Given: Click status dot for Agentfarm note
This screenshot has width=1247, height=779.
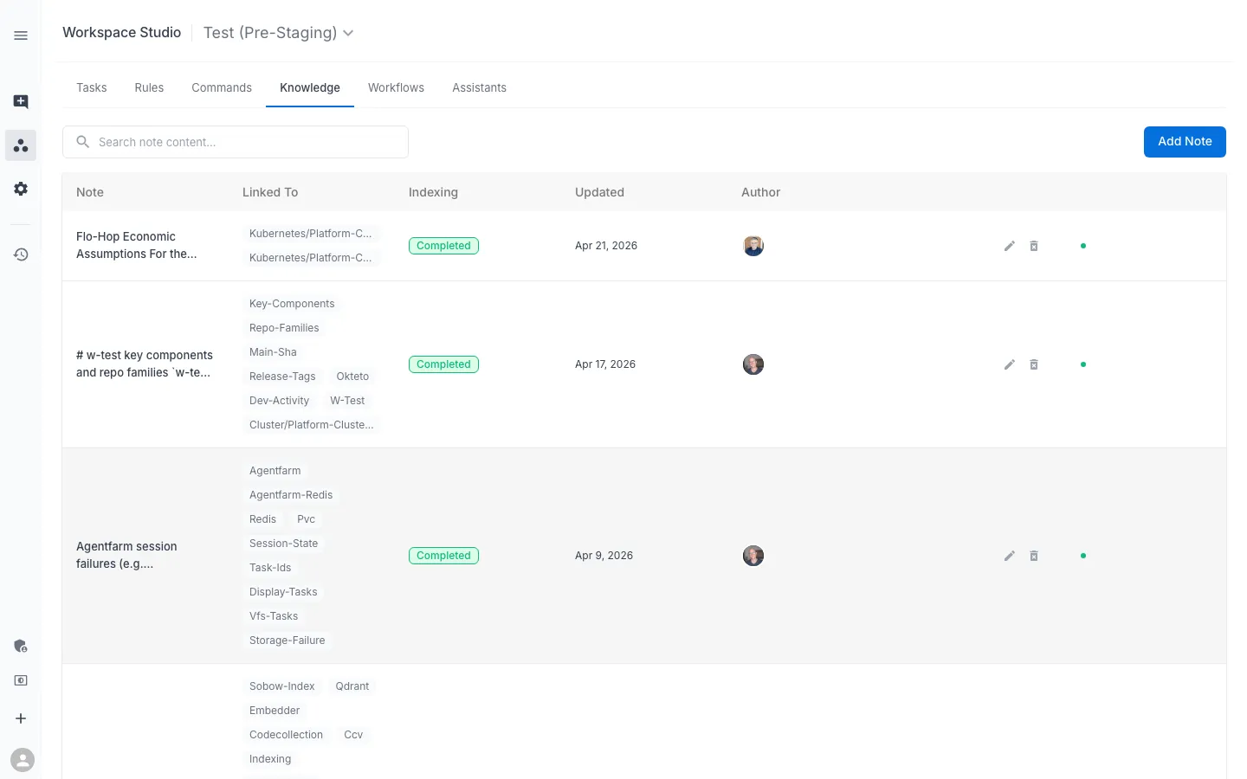Looking at the screenshot, I should (1083, 556).
